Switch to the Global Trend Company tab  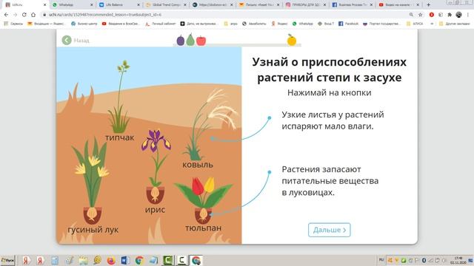pos(166,5)
